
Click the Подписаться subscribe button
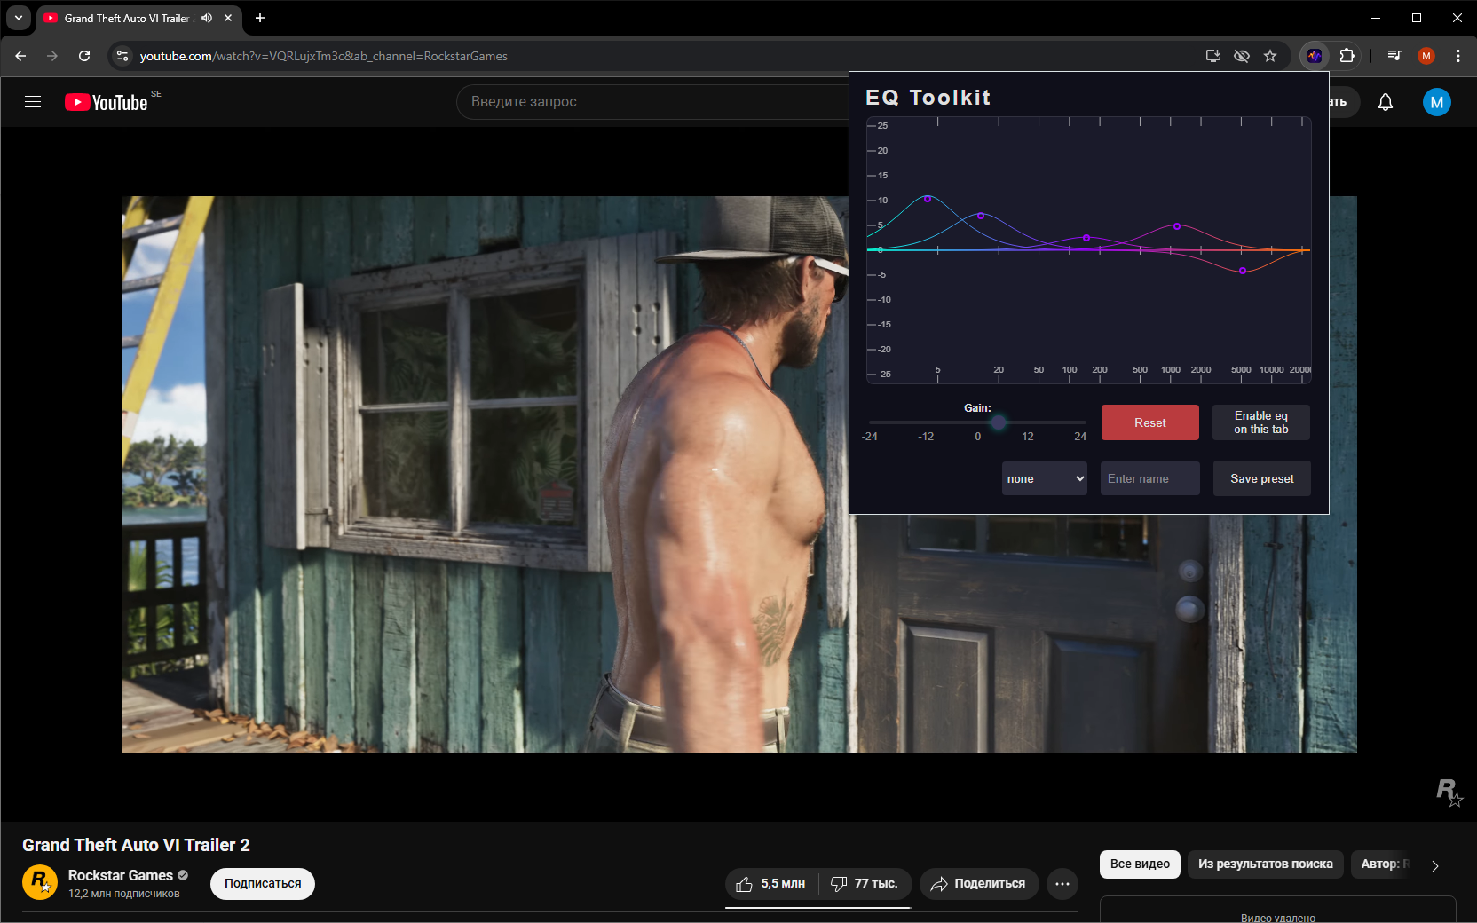click(x=263, y=884)
